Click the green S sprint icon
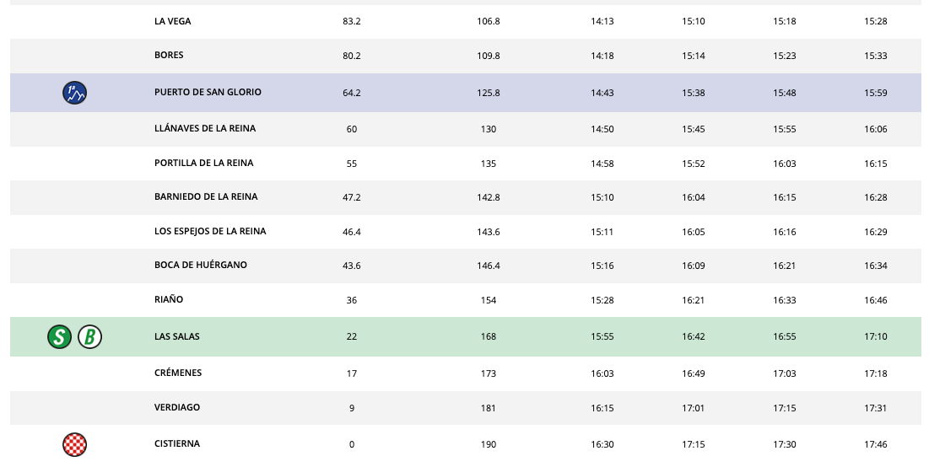Viewport: 929px width, 467px height. (x=59, y=337)
